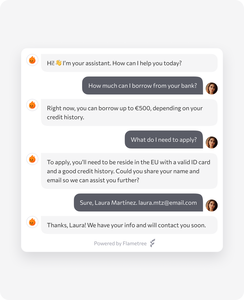The height and width of the screenshot is (300, 244).
Task: Click the Flametree logo icon
Action: (153, 243)
